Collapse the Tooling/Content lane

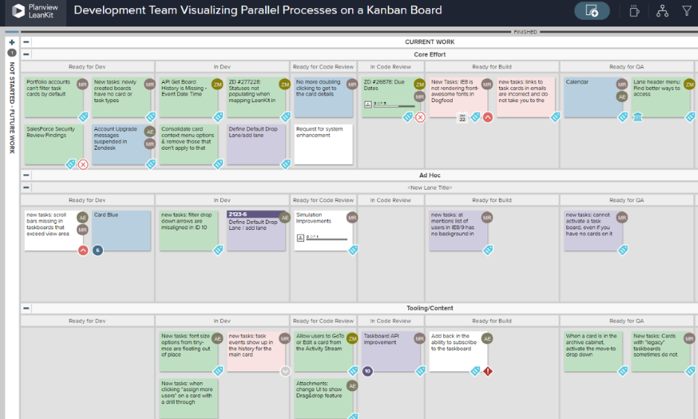tap(26, 308)
